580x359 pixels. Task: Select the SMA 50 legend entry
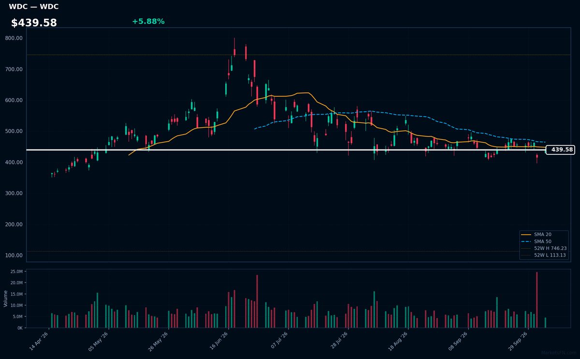pos(543,241)
